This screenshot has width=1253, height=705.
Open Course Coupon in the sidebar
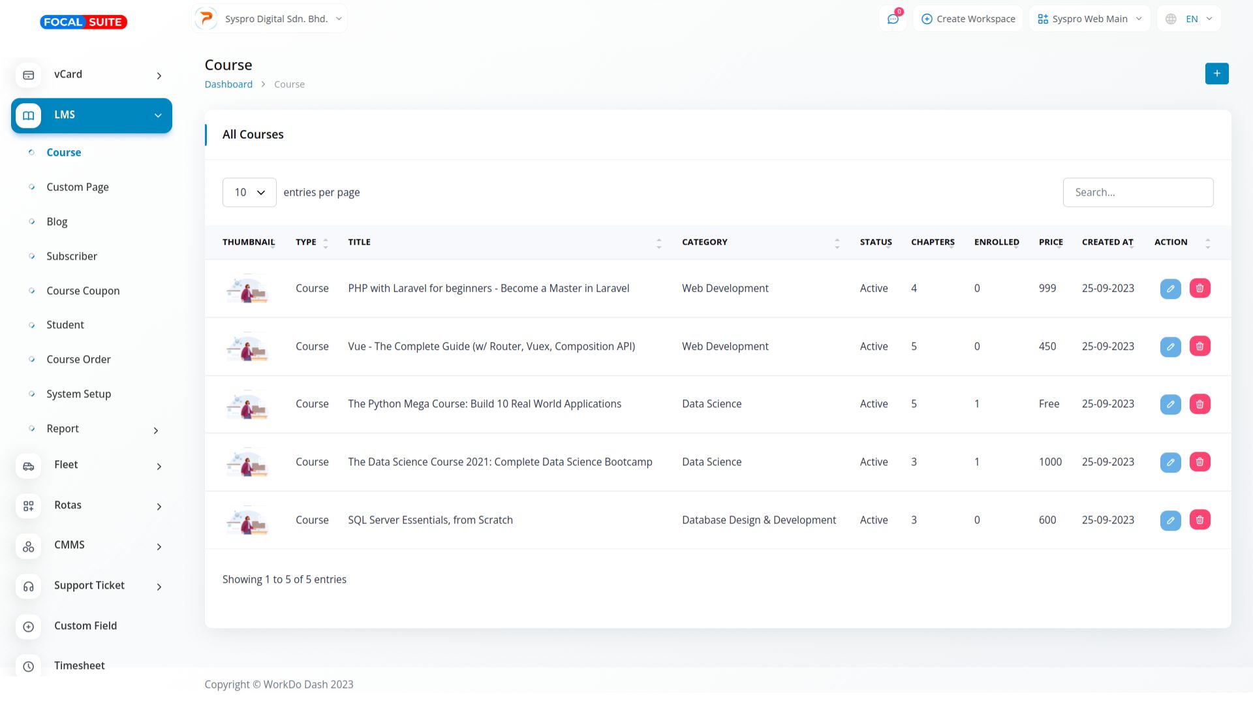pyautogui.click(x=83, y=291)
